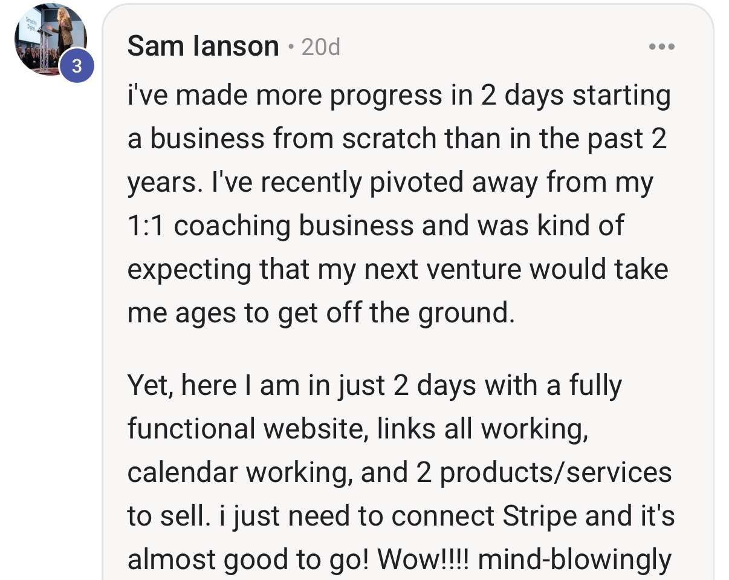The width and height of the screenshot is (729, 580).
Task: Click the word Stripe in the comment
Action: coord(537,516)
